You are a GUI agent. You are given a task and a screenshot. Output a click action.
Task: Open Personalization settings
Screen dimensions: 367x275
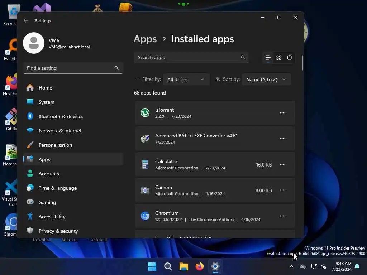tap(73, 145)
